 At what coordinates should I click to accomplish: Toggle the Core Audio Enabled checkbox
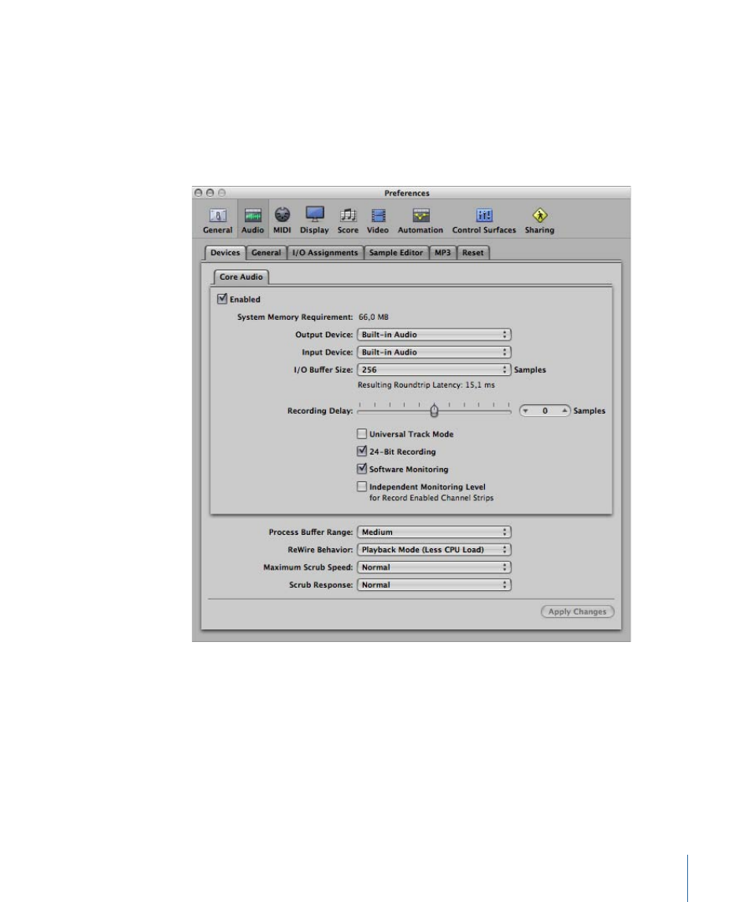(x=223, y=299)
